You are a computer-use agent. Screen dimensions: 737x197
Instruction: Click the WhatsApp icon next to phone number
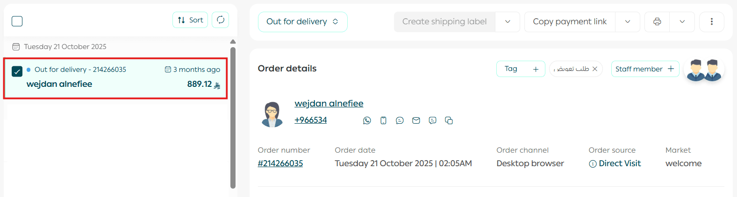(x=367, y=120)
